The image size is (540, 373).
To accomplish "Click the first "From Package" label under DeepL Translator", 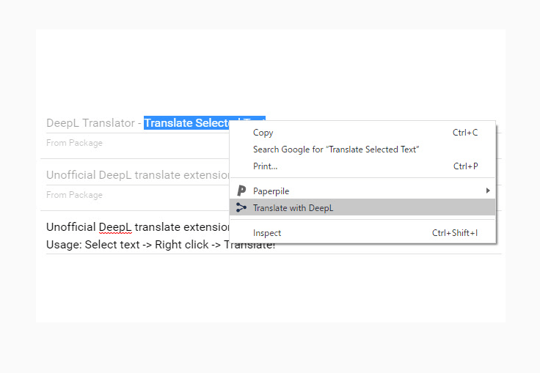I will click(x=74, y=143).
